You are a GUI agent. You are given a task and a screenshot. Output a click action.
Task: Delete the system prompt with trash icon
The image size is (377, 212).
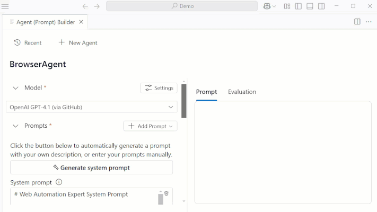tap(166, 193)
